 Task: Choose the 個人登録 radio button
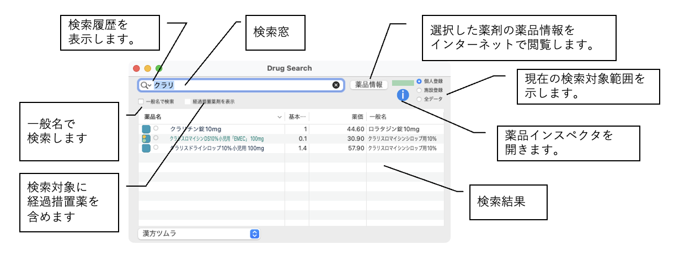tap(419, 81)
